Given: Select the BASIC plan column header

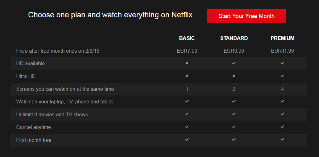Looking at the screenshot, I should [187, 38].
